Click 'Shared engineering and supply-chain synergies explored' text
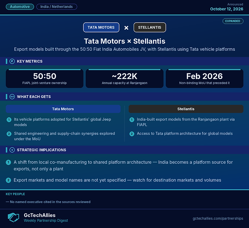 click(x=64, y=136)
